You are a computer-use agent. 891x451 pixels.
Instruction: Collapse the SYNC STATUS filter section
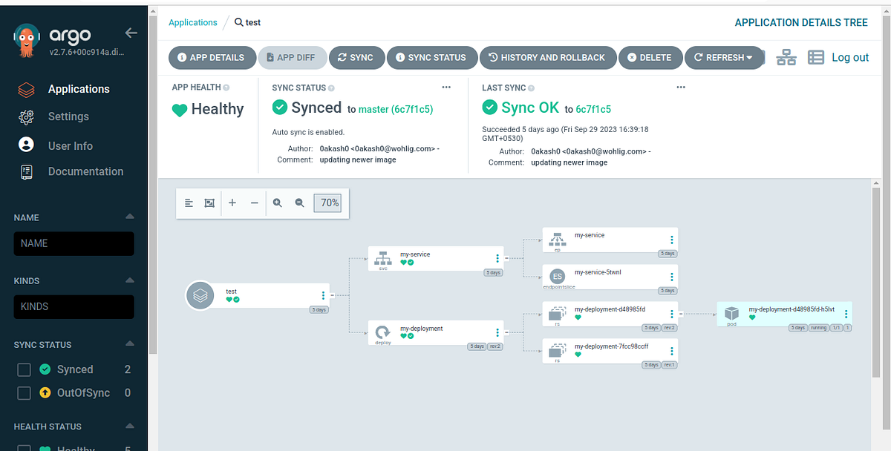(130, 344)
